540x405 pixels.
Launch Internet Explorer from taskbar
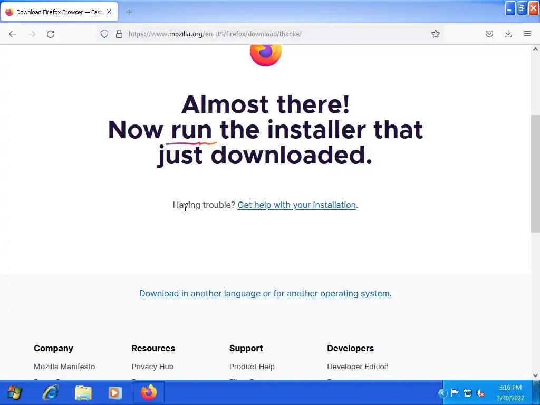click(50, 392)
